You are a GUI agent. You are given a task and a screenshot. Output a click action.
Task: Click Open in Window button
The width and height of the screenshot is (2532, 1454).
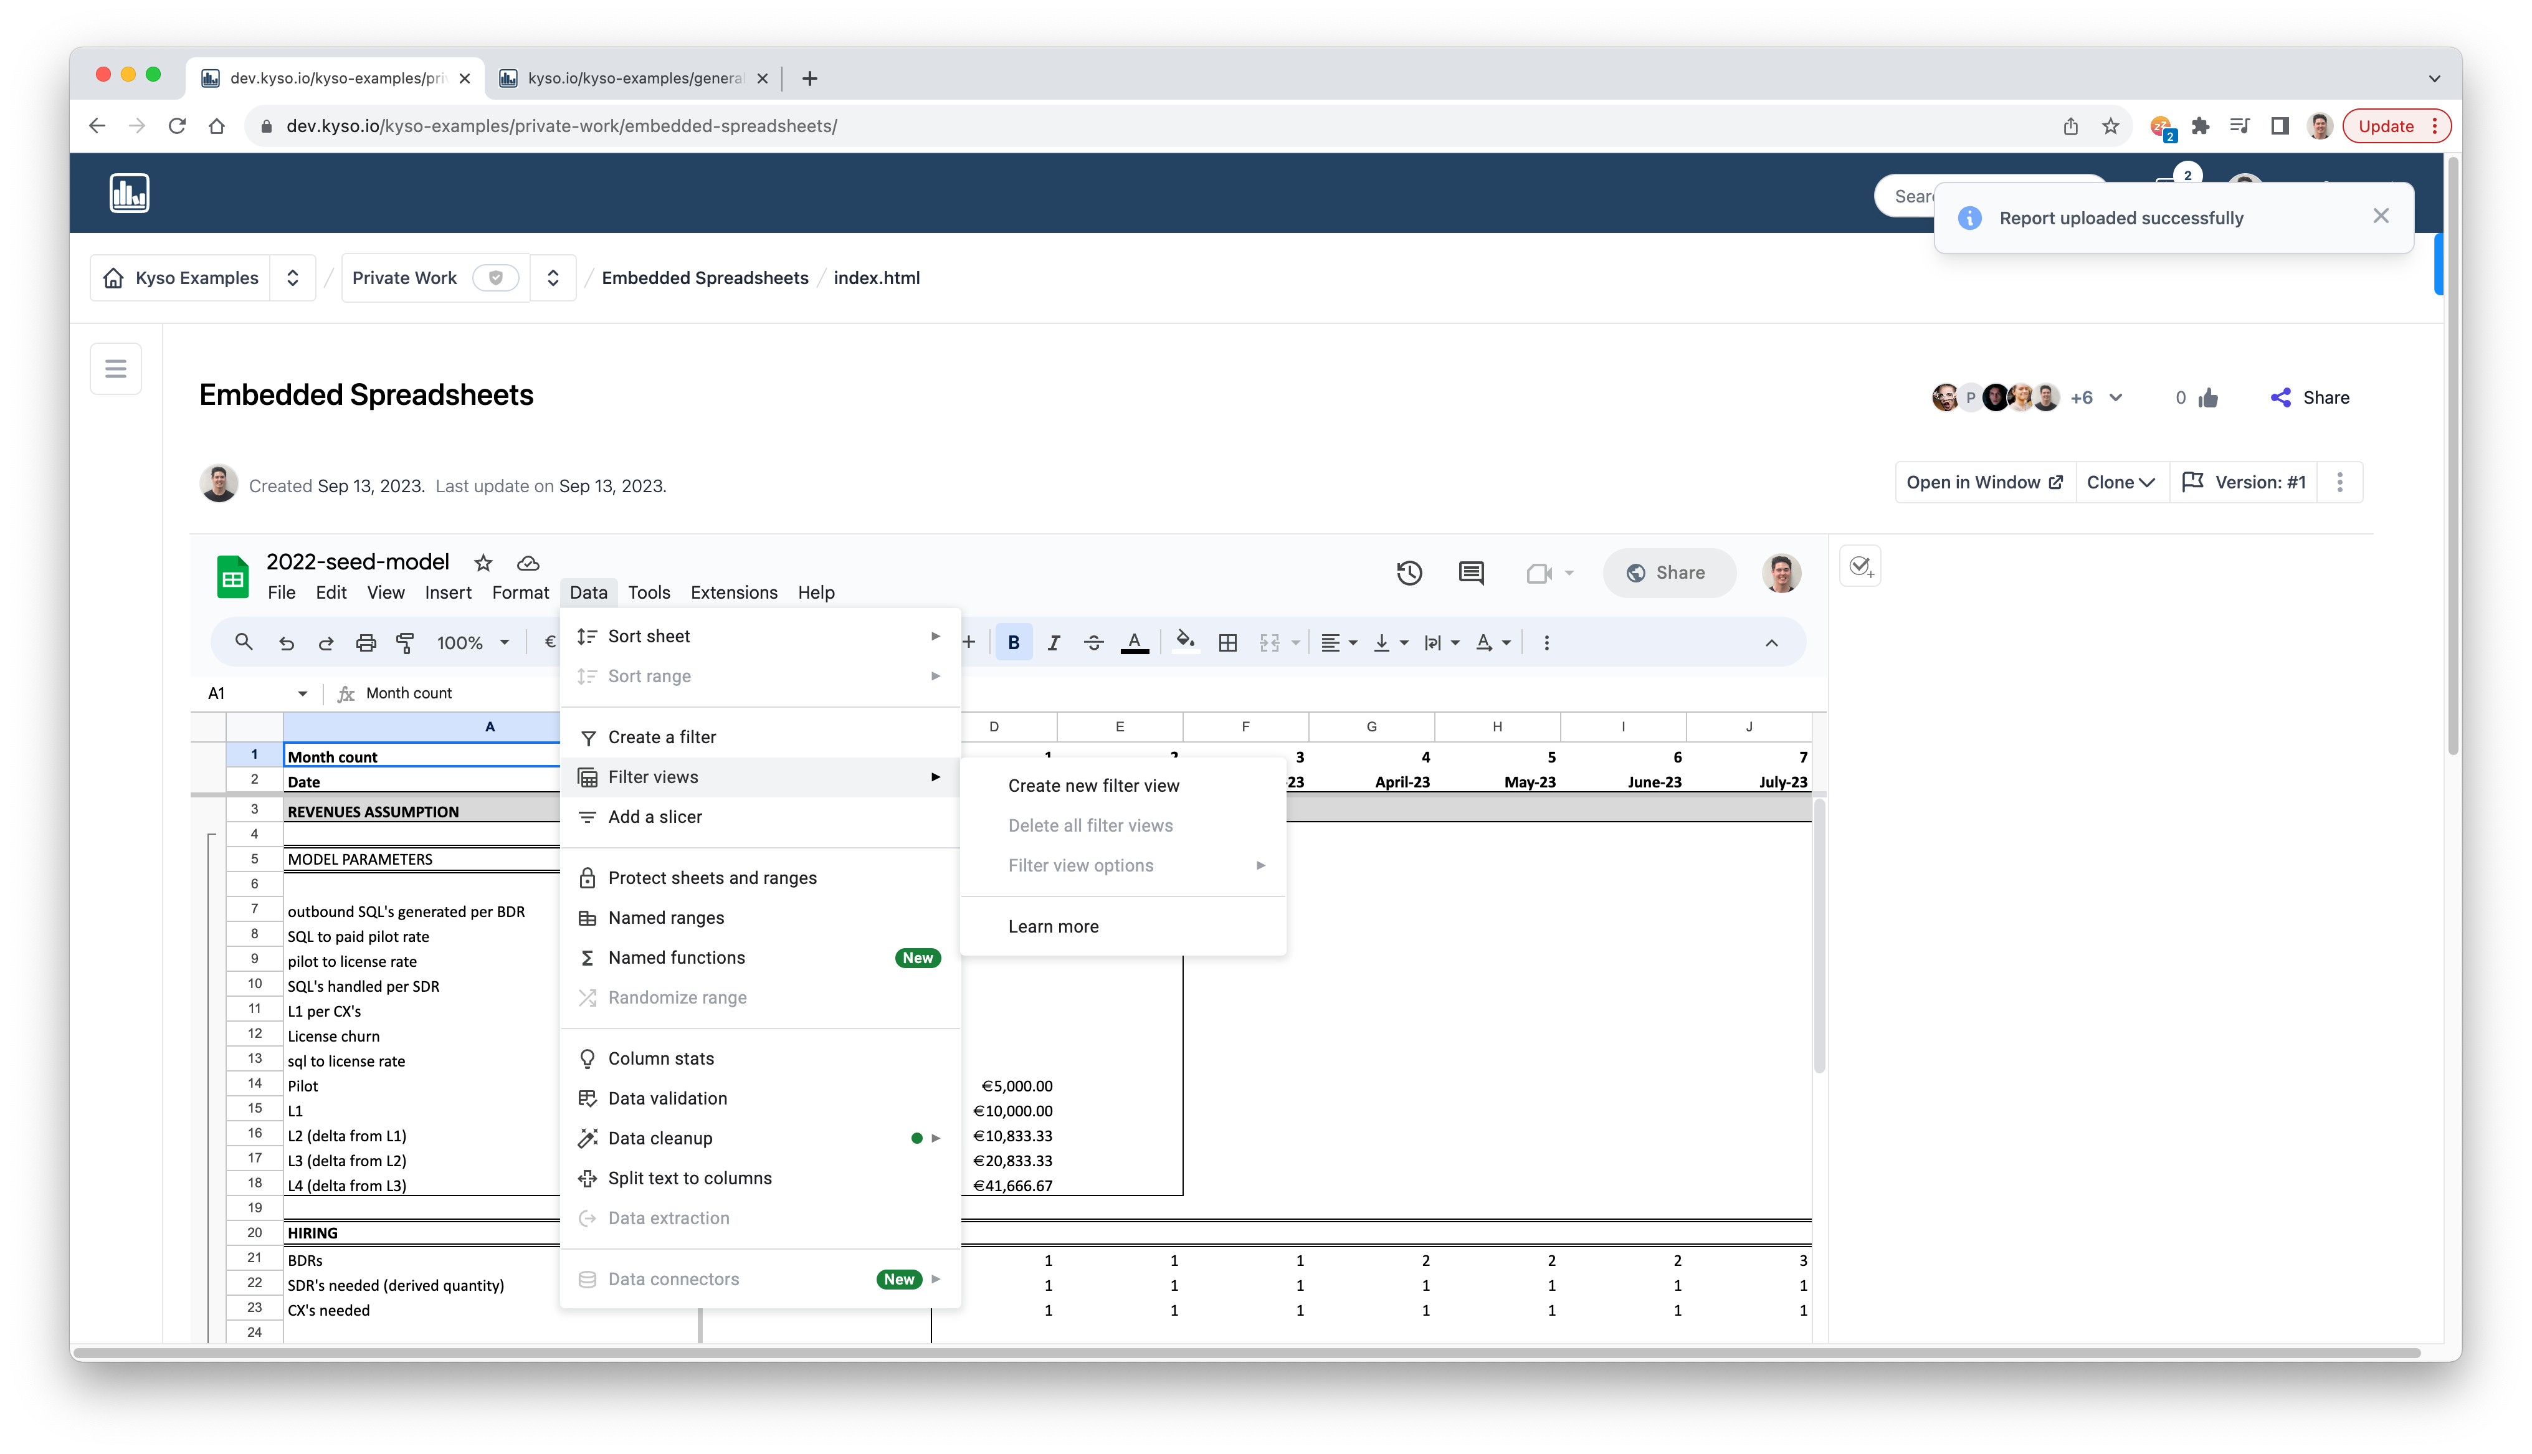(1984, 482)
